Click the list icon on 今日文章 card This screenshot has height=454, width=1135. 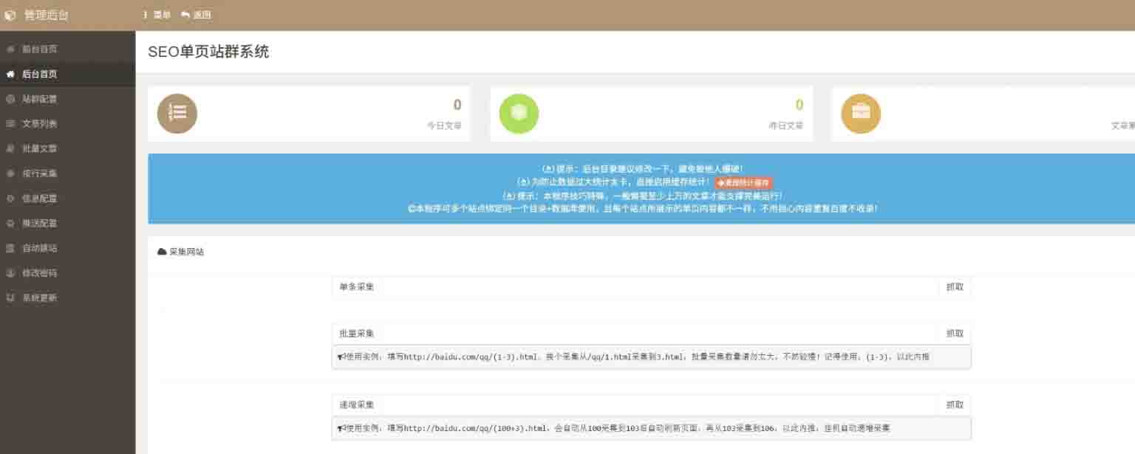click(177, 114)
